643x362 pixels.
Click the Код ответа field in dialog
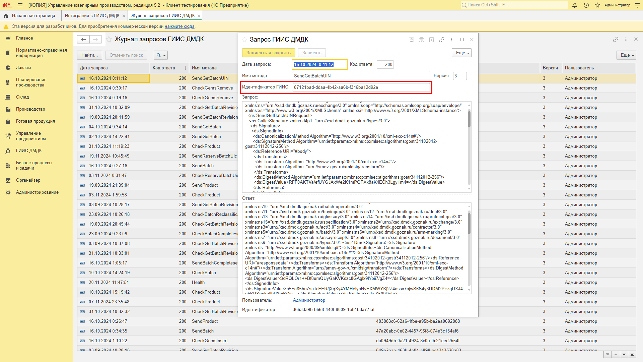coord(385,64)
